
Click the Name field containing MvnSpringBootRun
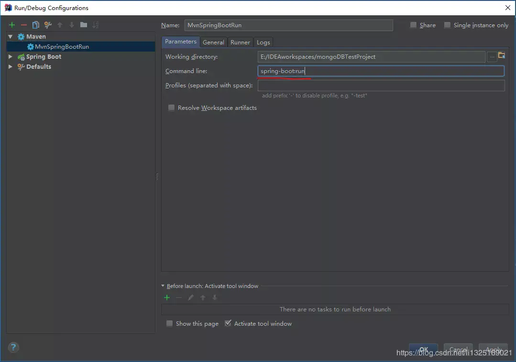click(288, 25)
